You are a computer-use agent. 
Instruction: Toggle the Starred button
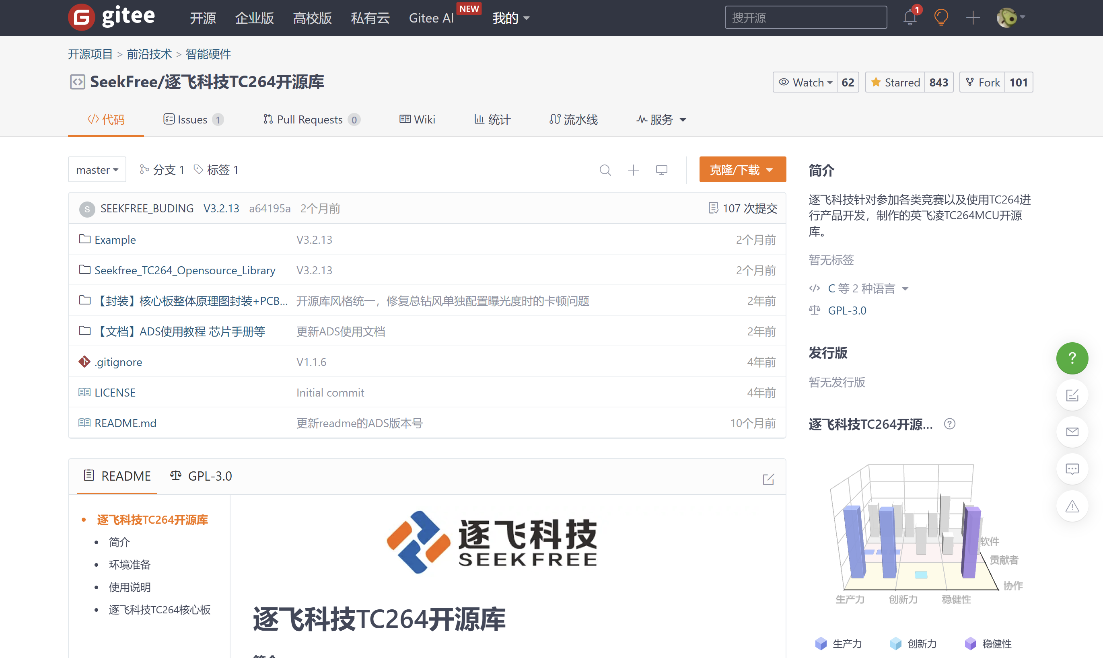tap(895, 82)
